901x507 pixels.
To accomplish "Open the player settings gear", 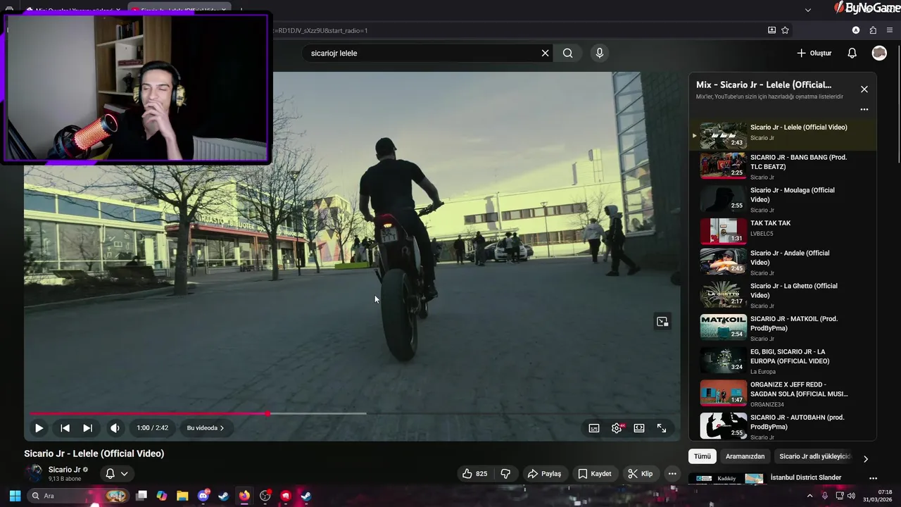I will click(x=617, y=427).
